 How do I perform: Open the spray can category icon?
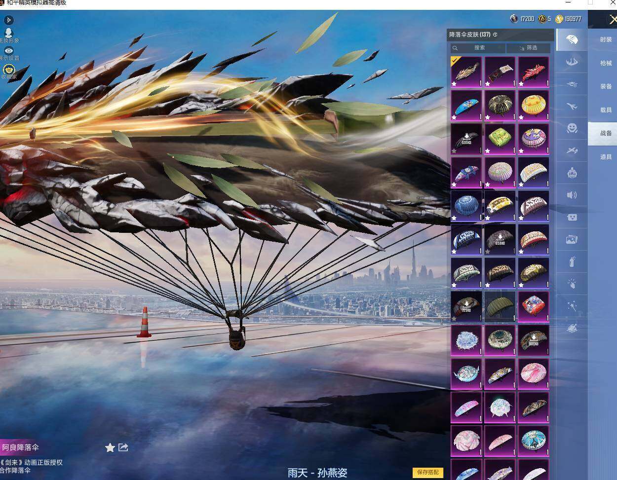572,261
